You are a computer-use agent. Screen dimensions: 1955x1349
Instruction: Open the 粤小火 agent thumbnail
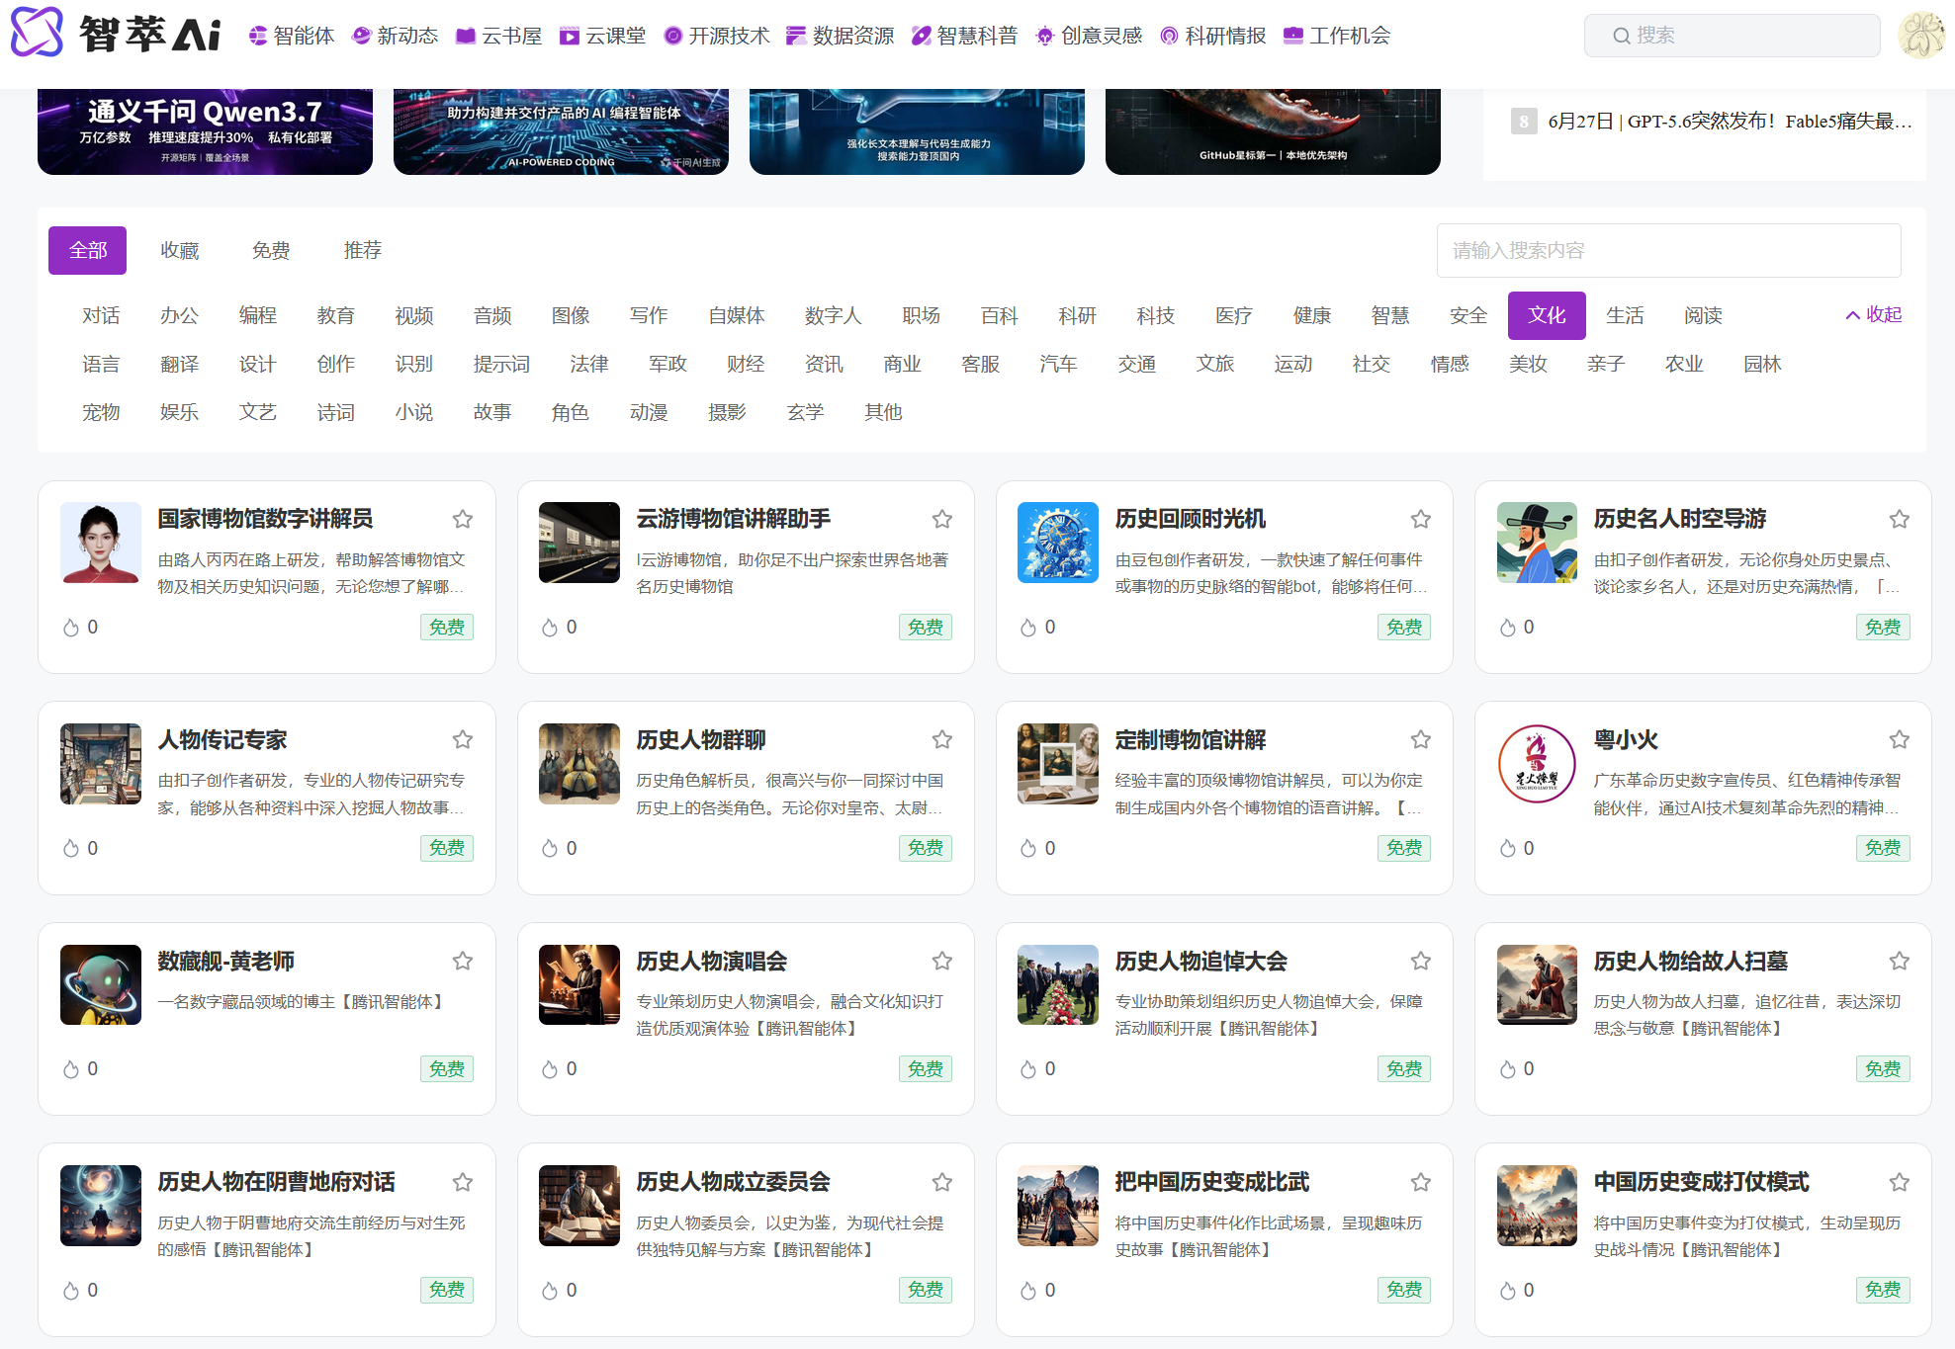pyautogui.click(x=1537, y=764)
